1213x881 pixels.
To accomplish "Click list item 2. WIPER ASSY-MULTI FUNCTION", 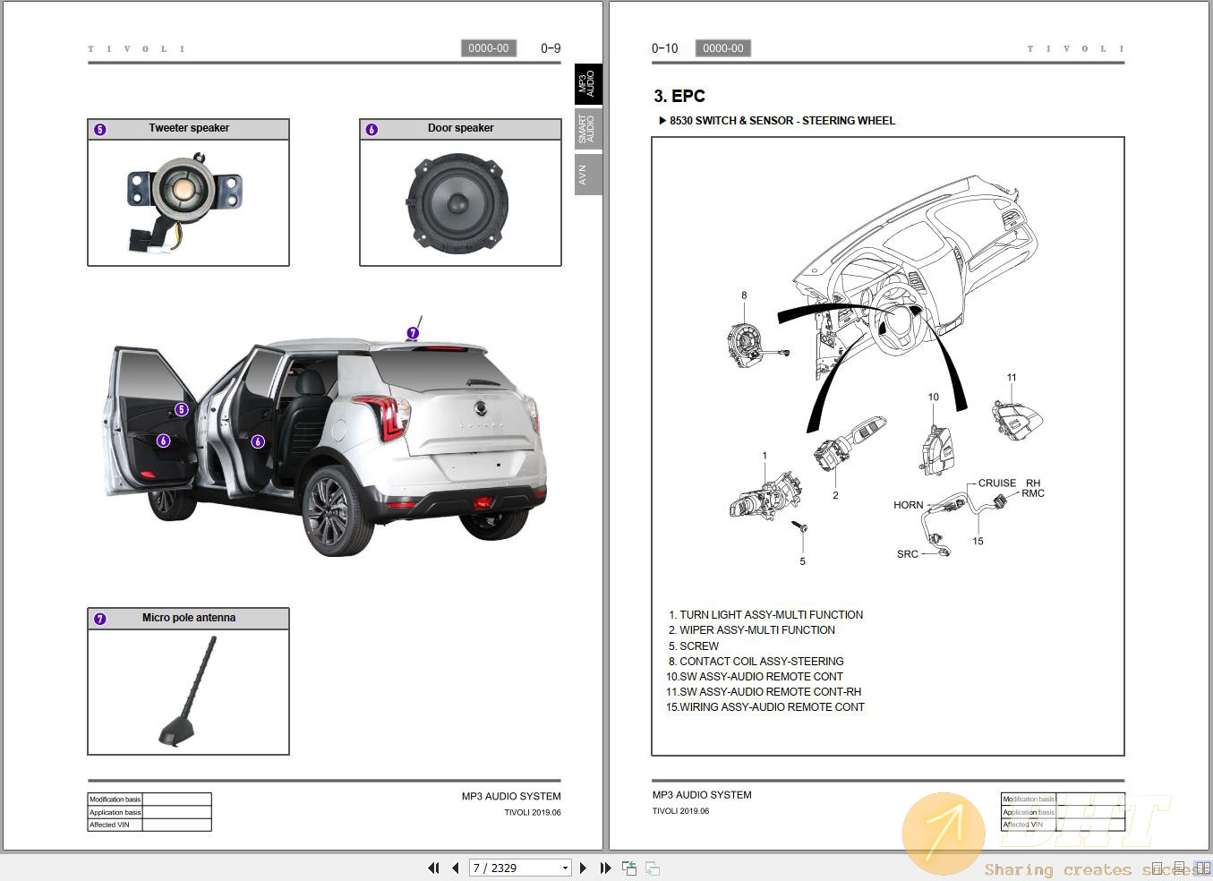I will tap(752, 630).
